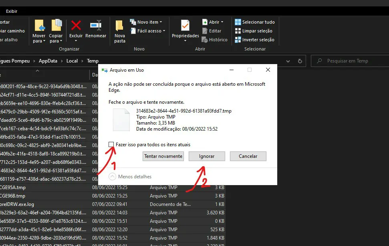Open Copiar para dropdown arrow
This screenshot has height=246, width=389.
point(61,41)
